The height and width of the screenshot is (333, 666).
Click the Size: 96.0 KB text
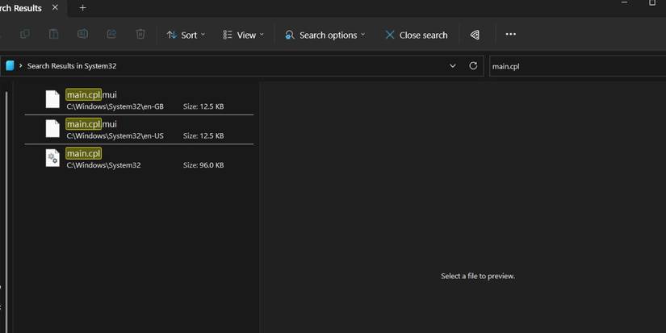click(203, 165)
